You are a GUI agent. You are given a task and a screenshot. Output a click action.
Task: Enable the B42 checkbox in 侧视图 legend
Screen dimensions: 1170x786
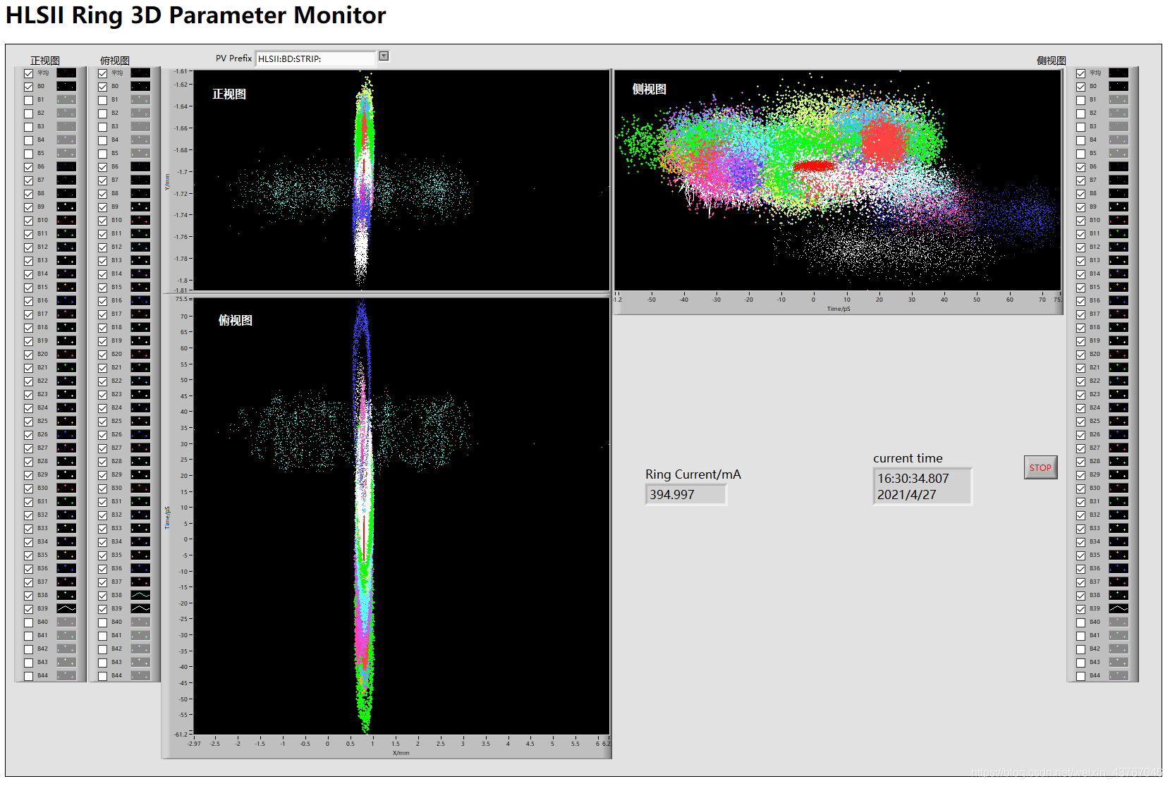tap(1081, 649)
